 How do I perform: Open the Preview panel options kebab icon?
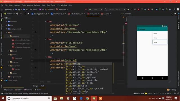[172, 14]
